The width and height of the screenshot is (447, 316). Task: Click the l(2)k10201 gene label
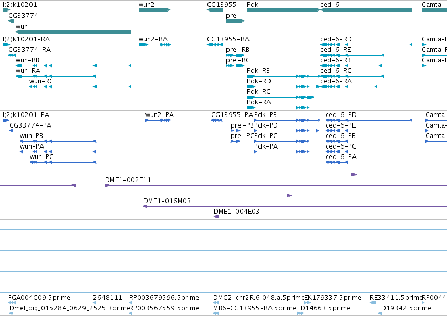[19, 5]
